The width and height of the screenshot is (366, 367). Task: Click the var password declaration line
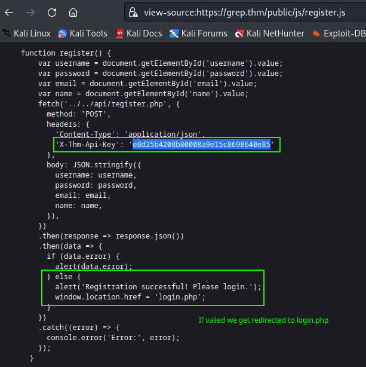click(x=161, y=74)
